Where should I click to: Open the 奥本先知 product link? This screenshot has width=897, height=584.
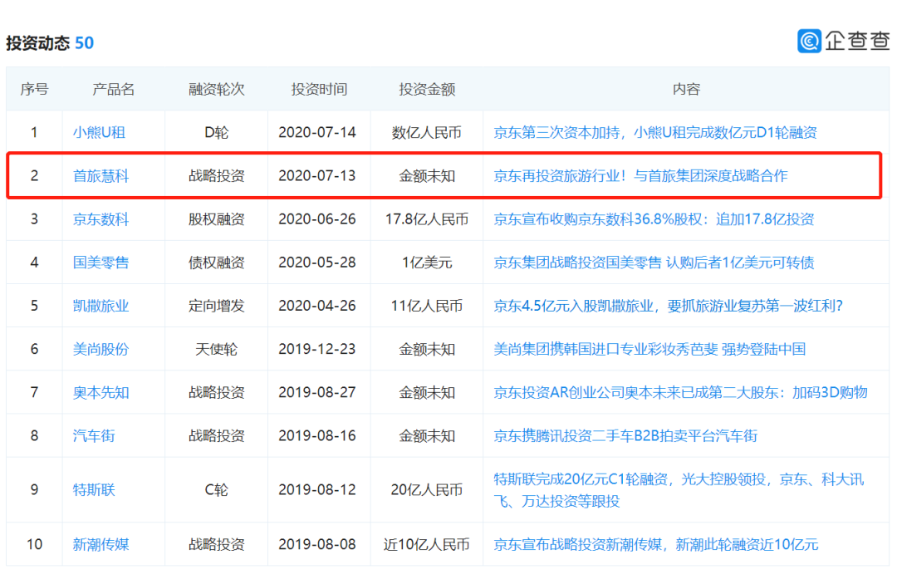pyautogui.click(x=100, y=392)
